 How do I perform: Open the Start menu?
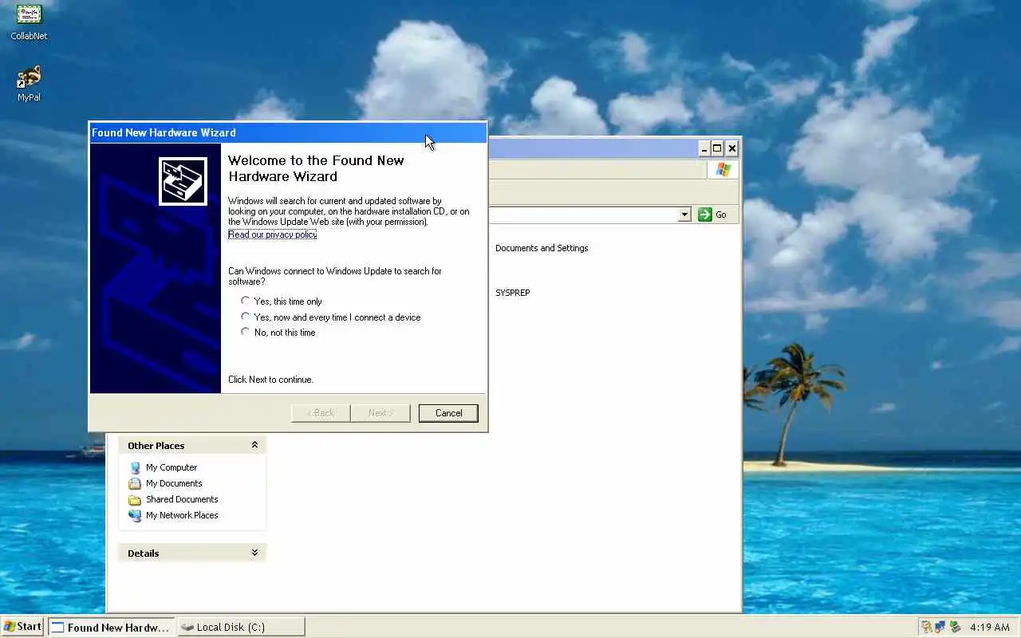(23, 627)
